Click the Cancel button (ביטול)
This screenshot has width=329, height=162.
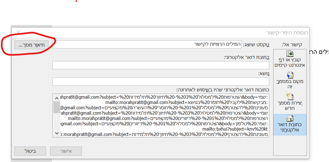tap(30, 151)
